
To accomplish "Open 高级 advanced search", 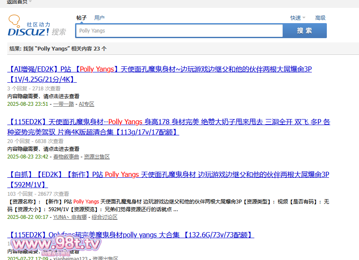I will click(x=320, y=18).
